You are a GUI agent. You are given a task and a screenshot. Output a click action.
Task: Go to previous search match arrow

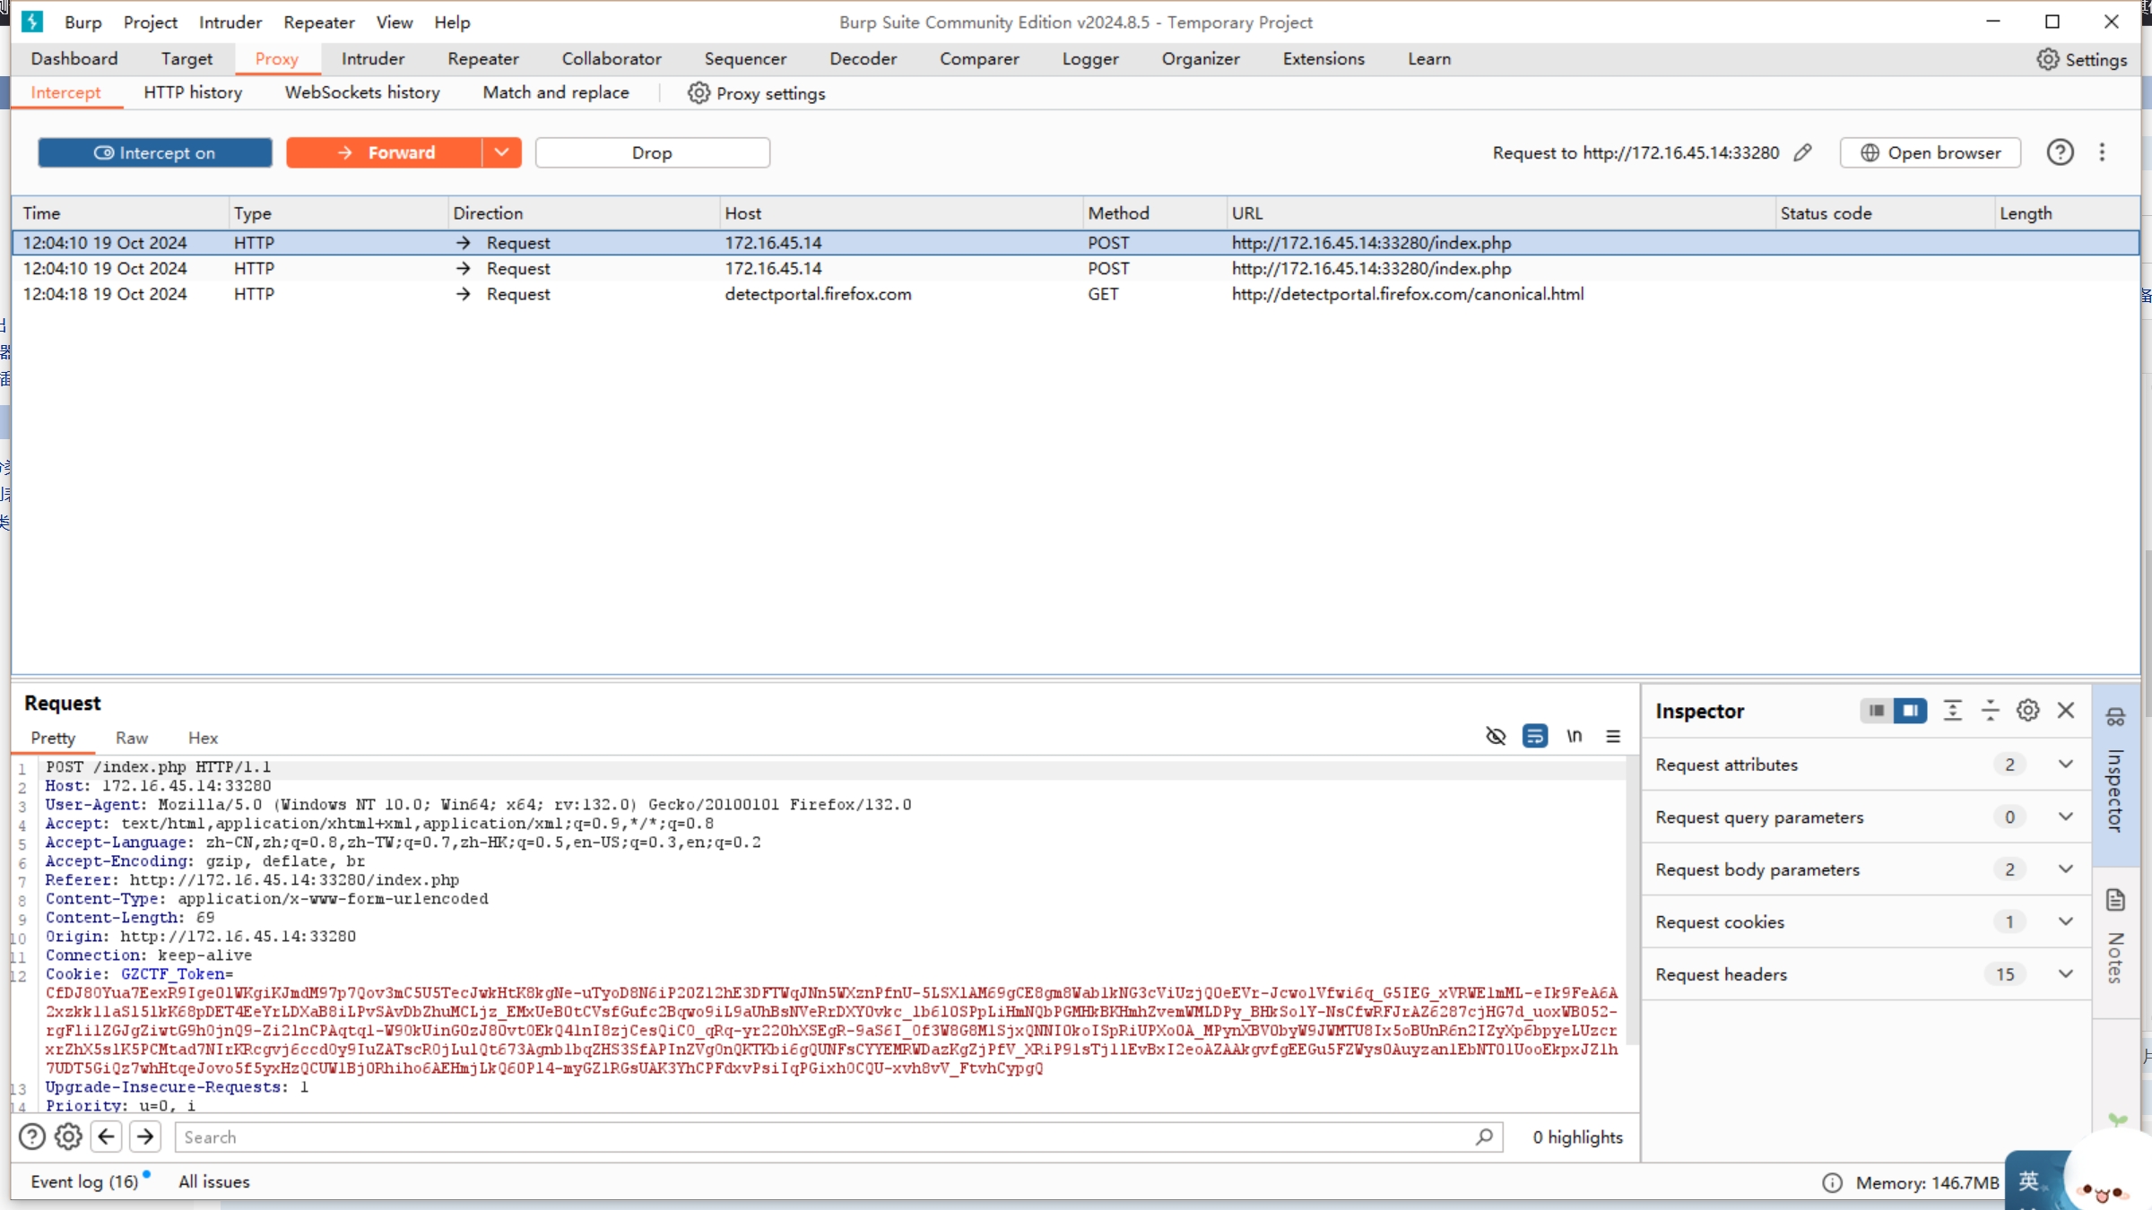(x=107, y=1137)
